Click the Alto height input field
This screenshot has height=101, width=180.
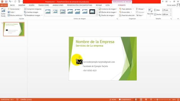166,10
